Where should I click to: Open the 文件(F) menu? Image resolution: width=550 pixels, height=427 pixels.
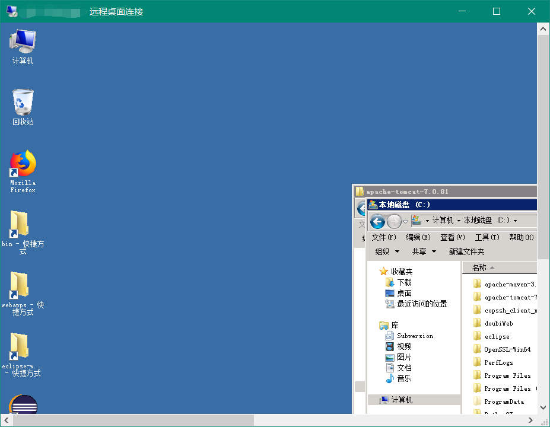pos(383,237)
